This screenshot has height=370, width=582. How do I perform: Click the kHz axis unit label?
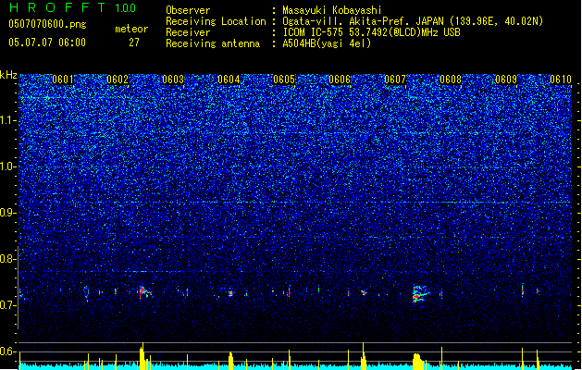click(8, 75)
